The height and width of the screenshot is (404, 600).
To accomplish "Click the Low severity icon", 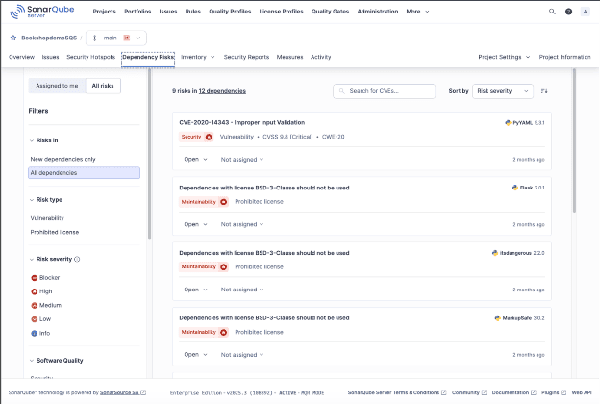I will pyautogui.click(x=34, y=319).
